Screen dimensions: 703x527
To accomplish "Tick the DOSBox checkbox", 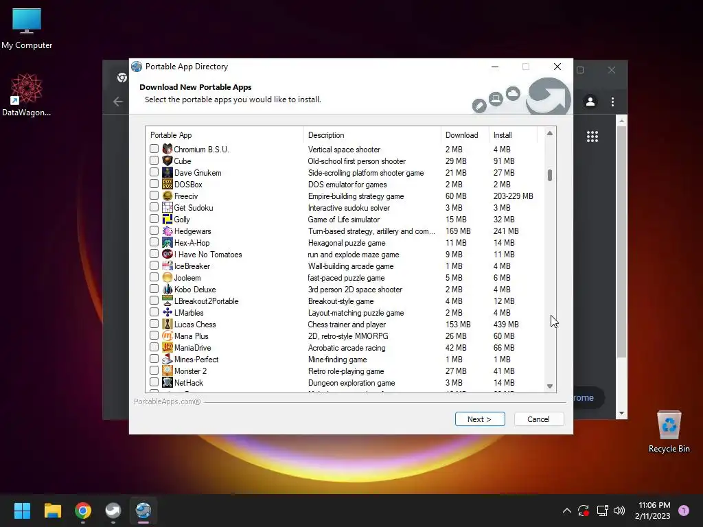I will pyautogui.click(x=154, y=183).
